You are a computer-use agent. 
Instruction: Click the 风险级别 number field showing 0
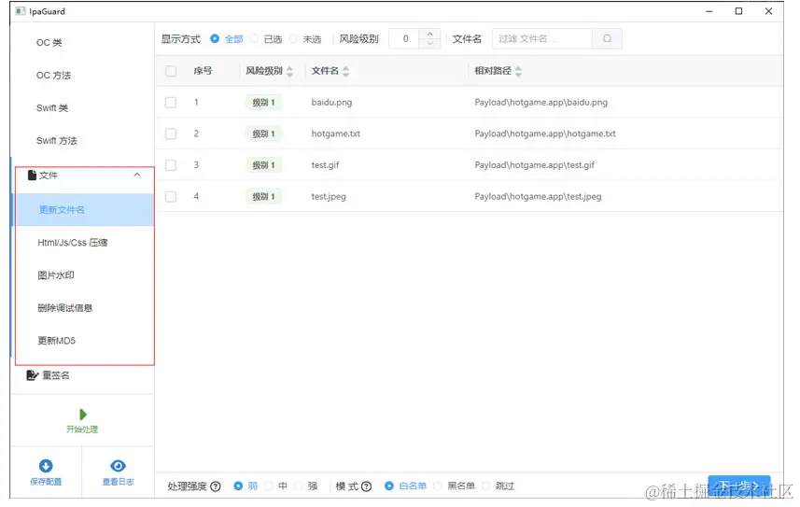coord(405,39)
